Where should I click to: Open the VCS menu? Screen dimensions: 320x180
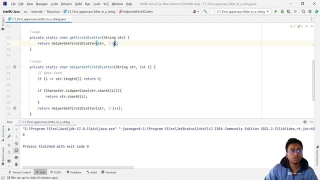[x=106, y=4]
